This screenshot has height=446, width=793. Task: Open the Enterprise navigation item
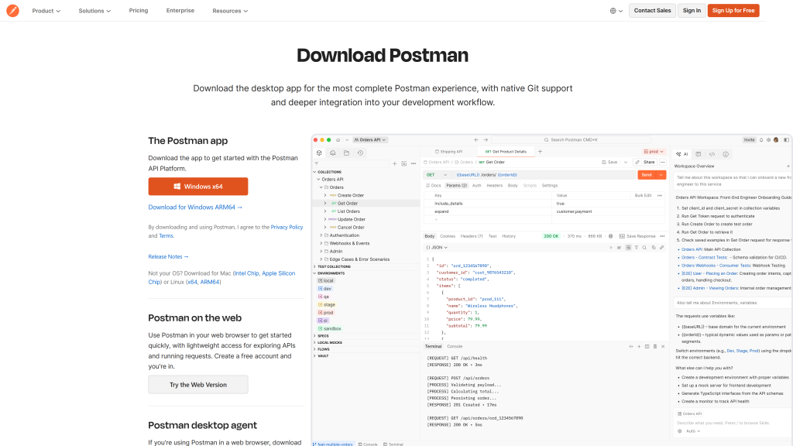coord(180,10)
